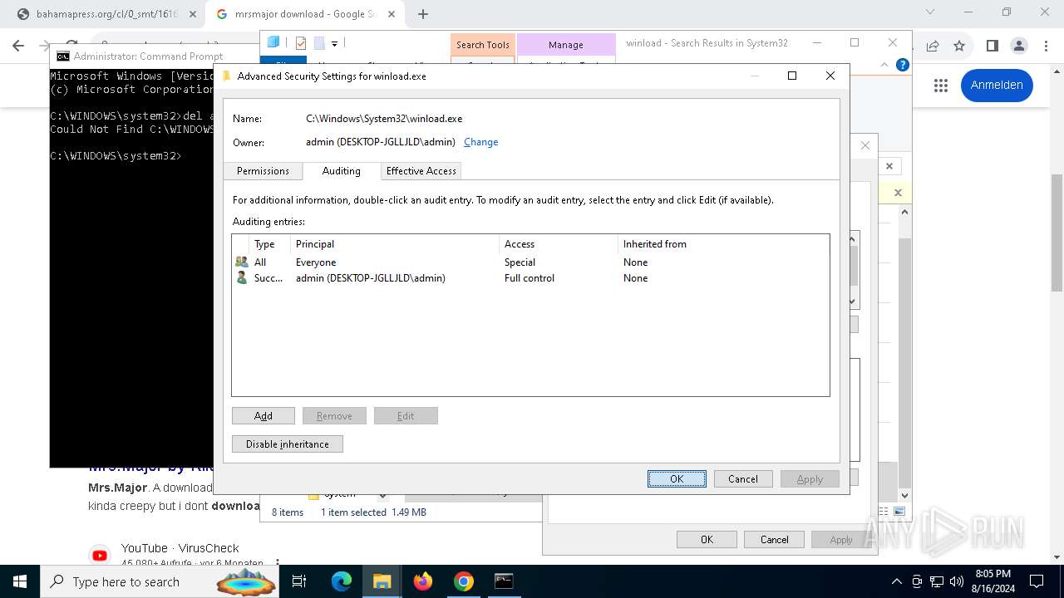The width and height of the screenshot is (1064, 598).
Task: Click the New folder quick access icon
Action: (x=319, y=43)
